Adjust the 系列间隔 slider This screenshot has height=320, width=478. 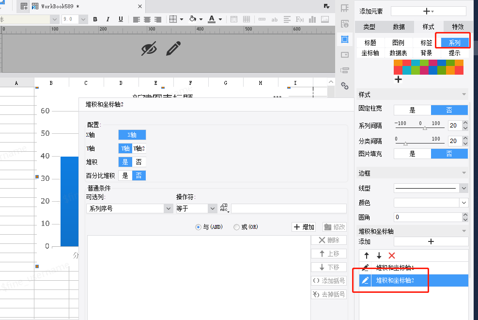pyautogui.click(x=425, y=128)
